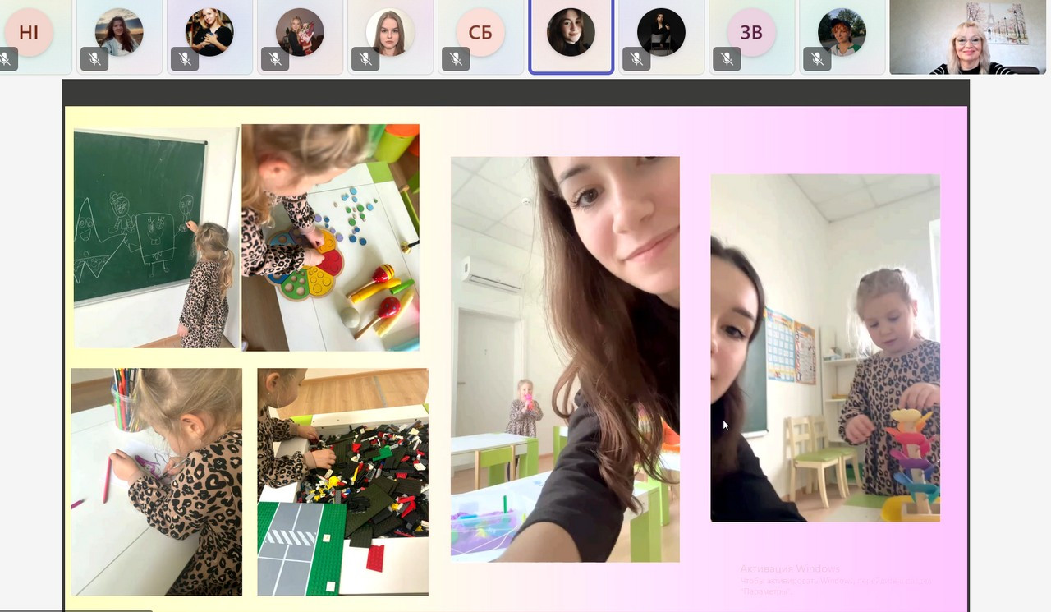
Task: Select the participant avatar with sunset background
Action: 119,32
